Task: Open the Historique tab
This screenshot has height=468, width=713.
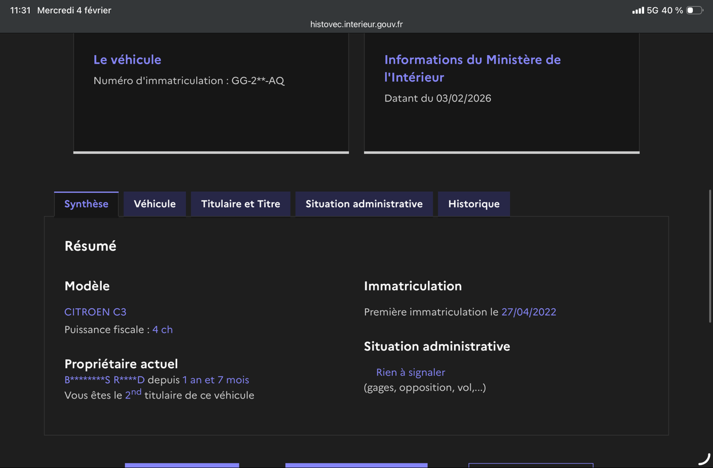Action: (474, 204)
